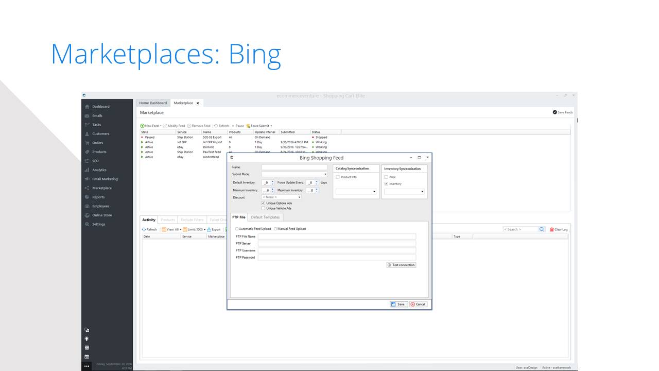This screenshot has width=659, height=371.
Task: Click the Save Feeds checkmark icon
Action: pyautogui.click(x=555, y=112)
